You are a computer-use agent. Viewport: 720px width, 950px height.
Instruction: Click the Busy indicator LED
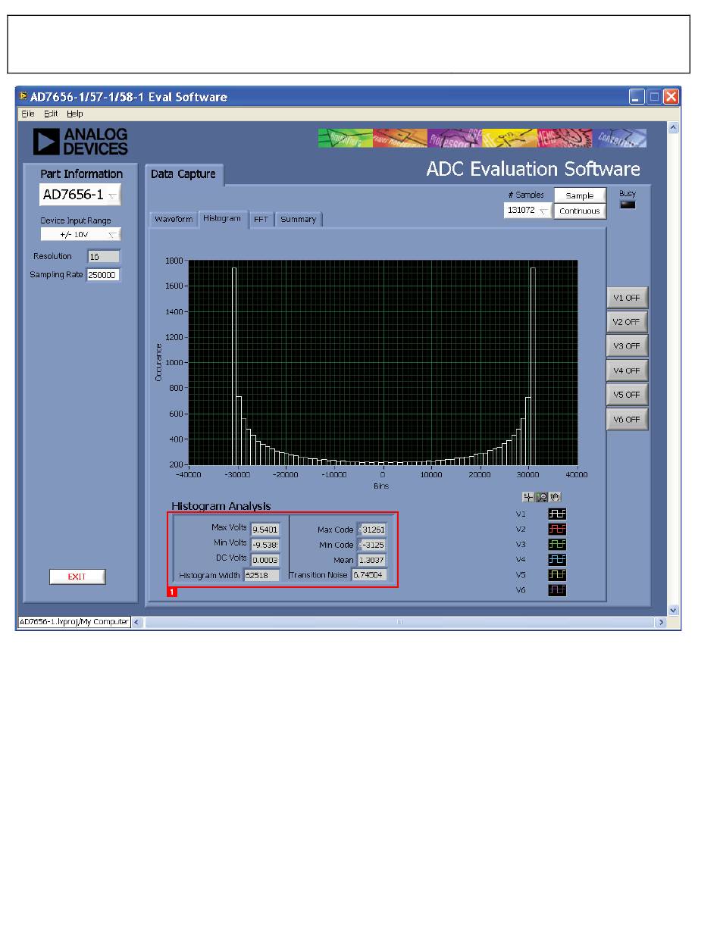(x=628, y=205)
